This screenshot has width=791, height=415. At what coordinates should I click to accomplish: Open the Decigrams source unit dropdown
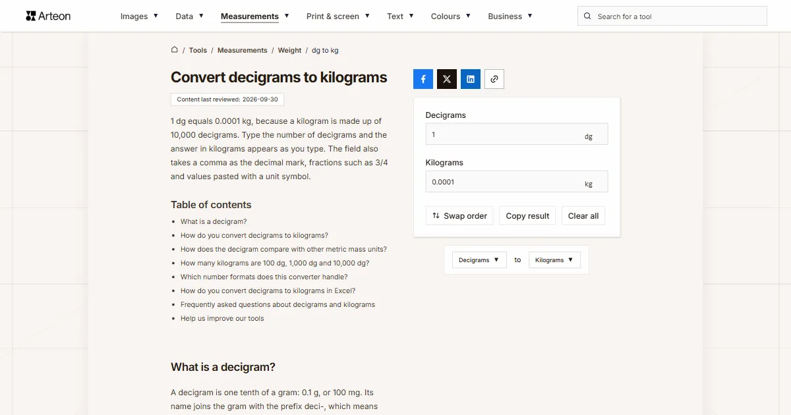click(x=479, y=260)
